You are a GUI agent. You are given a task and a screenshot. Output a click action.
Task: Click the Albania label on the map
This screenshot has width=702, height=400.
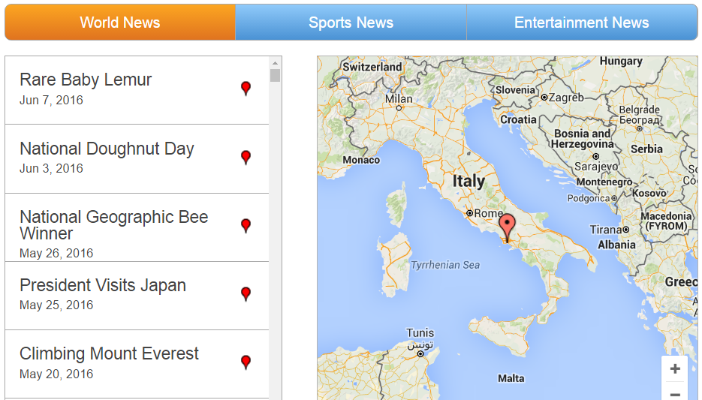click(616, 245)
